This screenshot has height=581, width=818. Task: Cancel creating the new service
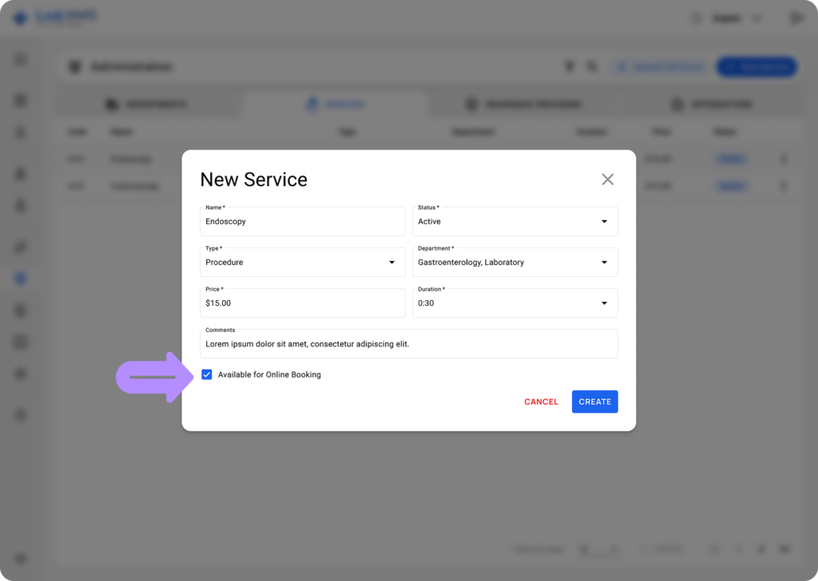point(541,401)
